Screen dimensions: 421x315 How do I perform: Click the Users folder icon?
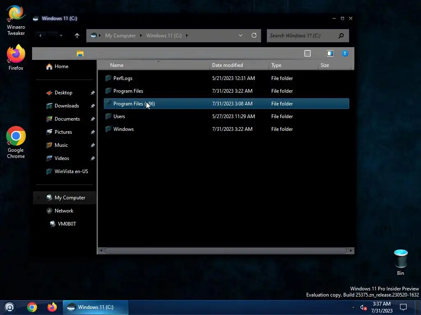coord(108,116)
